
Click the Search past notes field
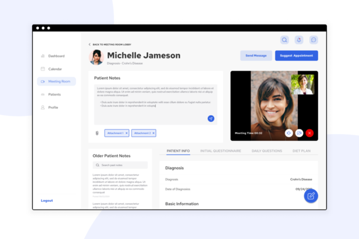[120, 165]
